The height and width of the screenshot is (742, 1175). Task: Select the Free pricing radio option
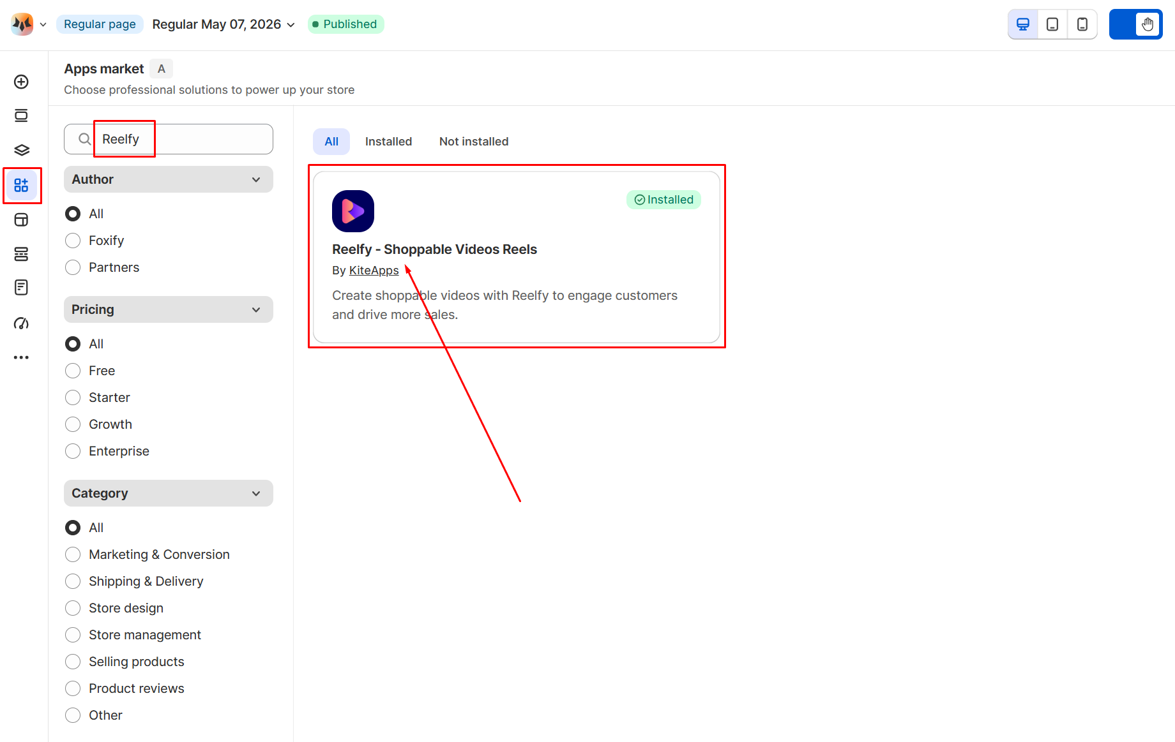coord(73,371)
